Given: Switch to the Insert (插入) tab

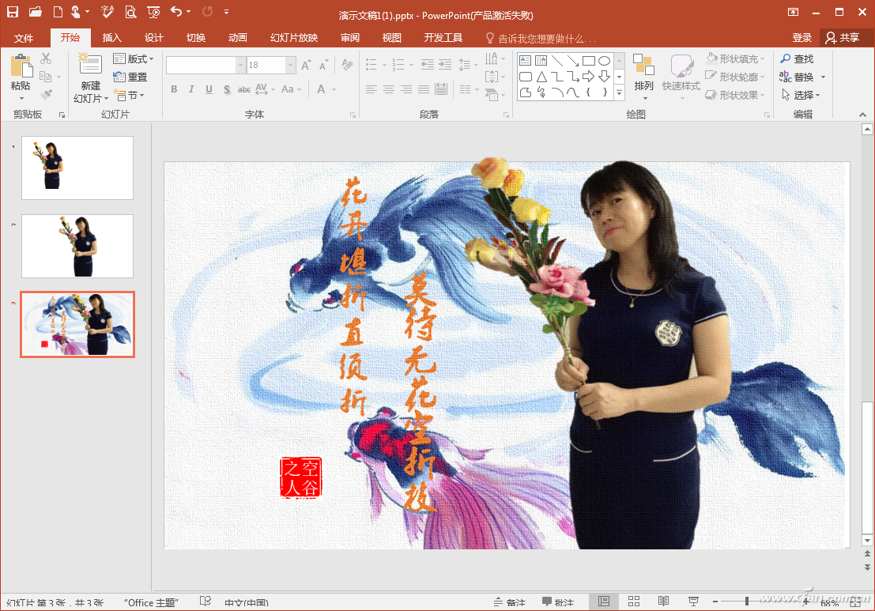Looking at the screenshot, I should pos(111,37).
